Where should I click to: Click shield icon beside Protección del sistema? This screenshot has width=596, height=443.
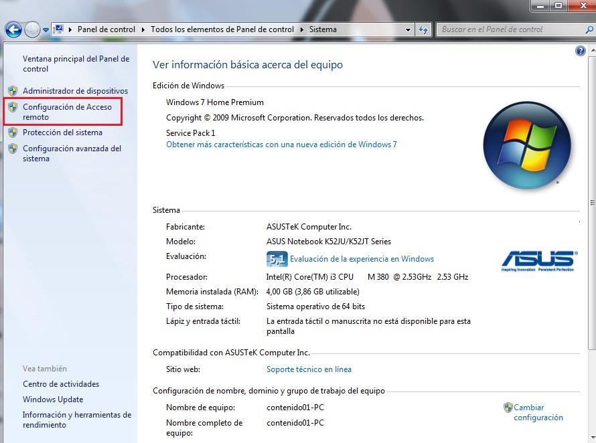pos(13,132)
